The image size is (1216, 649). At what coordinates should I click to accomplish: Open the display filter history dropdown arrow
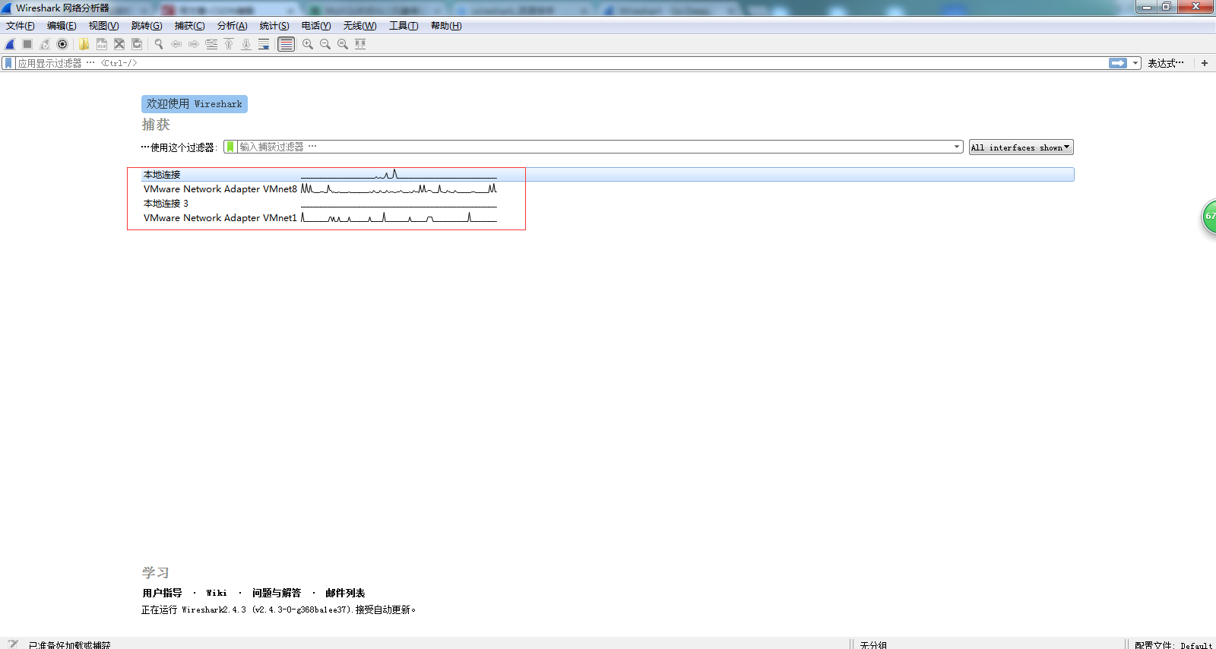tap(1135, 63)
